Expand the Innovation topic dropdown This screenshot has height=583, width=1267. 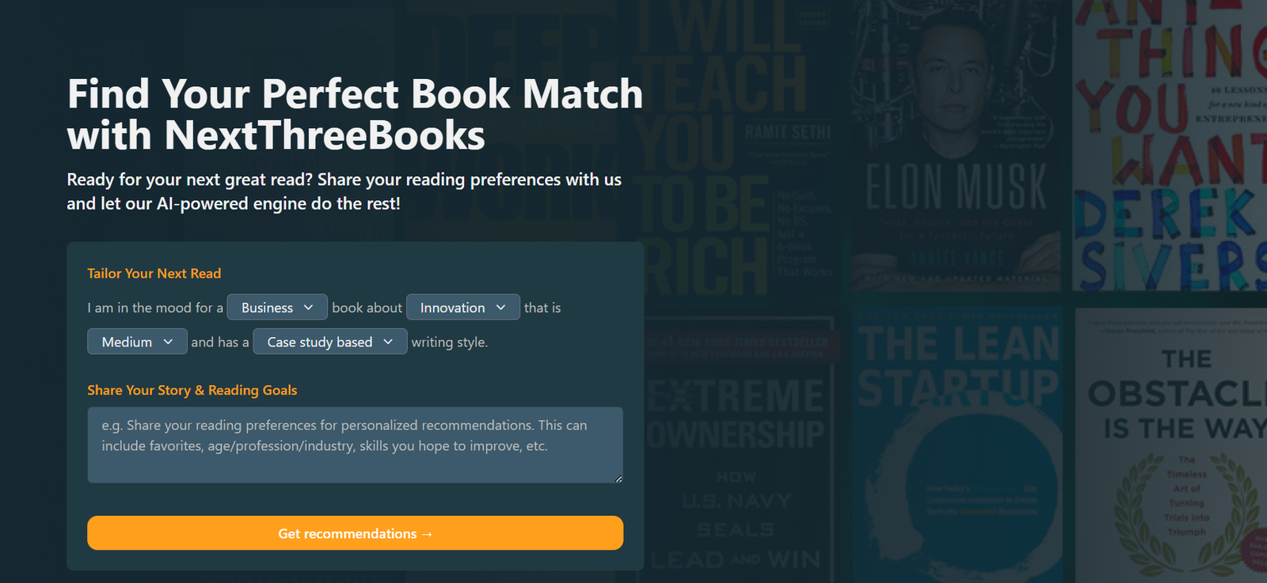462,308
